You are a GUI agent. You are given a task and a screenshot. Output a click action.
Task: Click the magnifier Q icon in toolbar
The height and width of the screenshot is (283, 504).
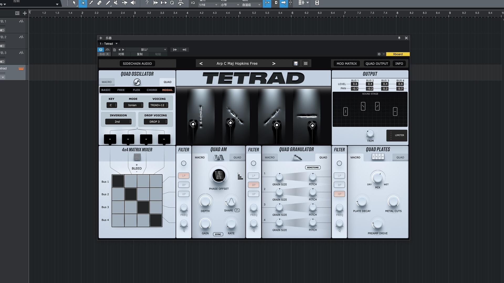tap(172, 3)
